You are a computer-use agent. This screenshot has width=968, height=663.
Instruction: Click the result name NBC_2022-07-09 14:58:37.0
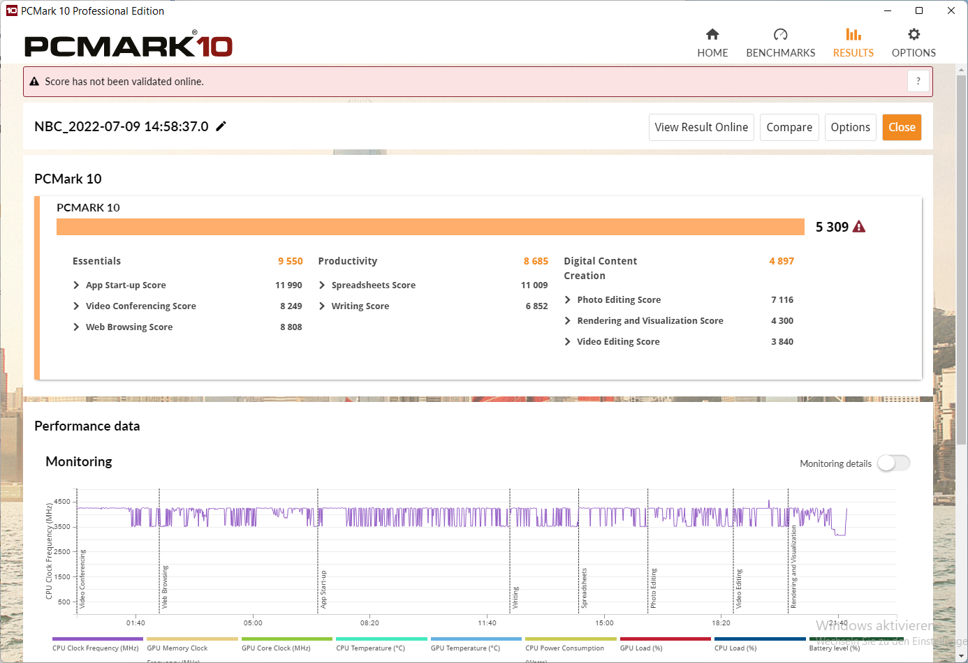coord(122,126)
